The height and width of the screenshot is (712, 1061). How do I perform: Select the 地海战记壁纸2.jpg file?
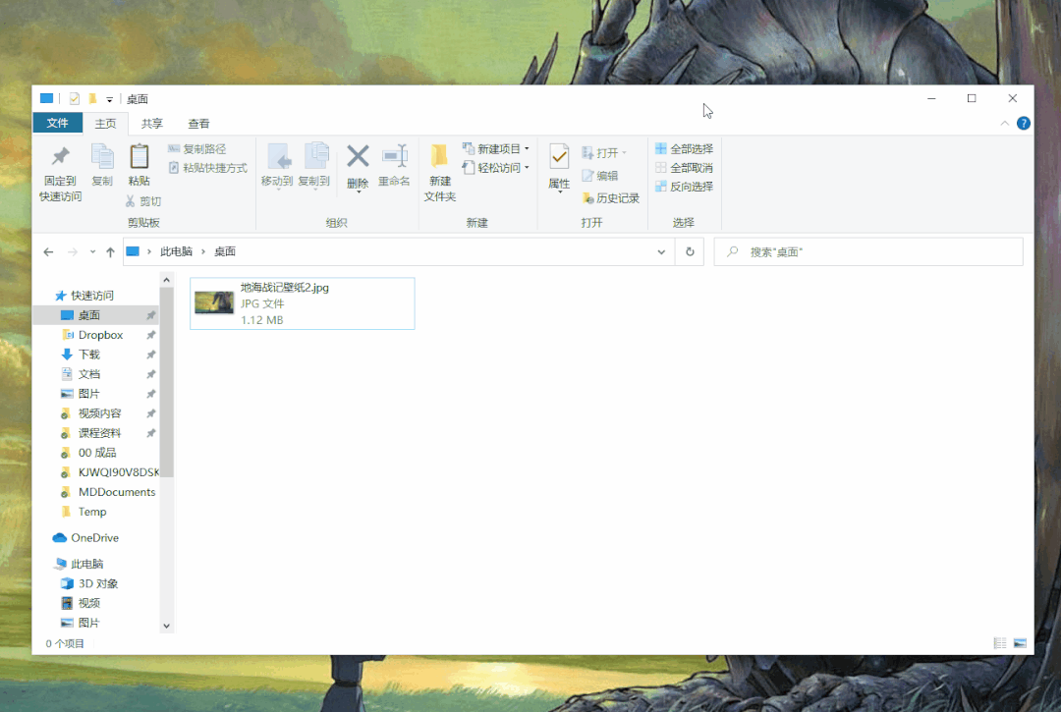click(x=303, y=303)
